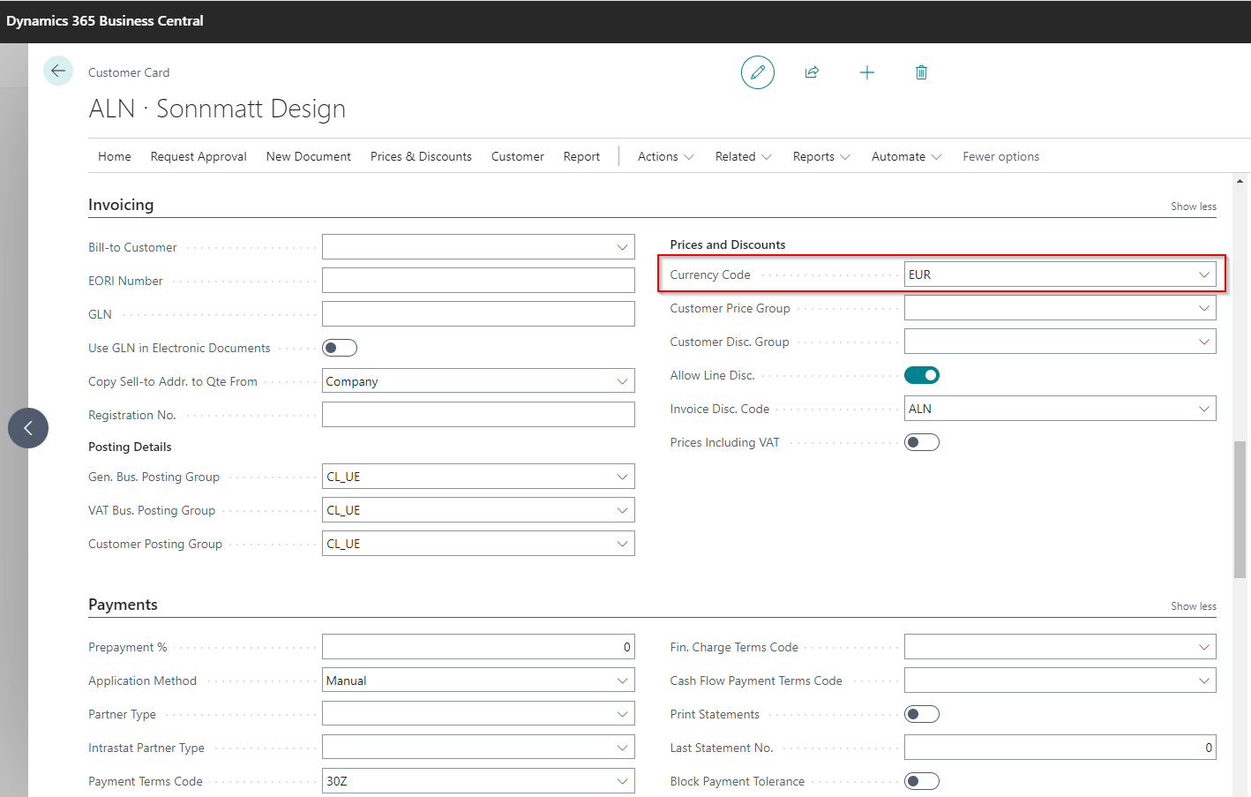Expand the Customer Price Group dropdown
The height and width of the screenshot is (797, 1251).
point(1204,308)
